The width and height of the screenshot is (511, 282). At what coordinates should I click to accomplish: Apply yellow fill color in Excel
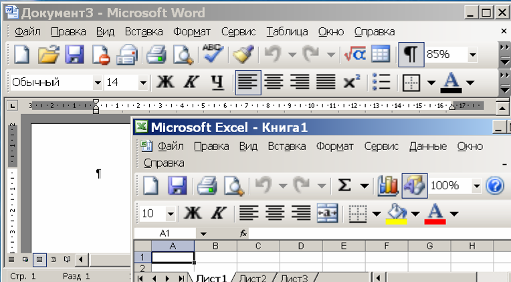[x=396, y=214]
